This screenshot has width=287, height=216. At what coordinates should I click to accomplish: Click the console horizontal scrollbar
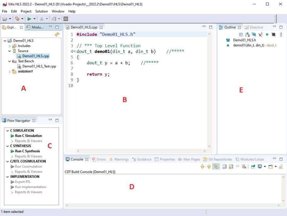[x=173, y=205]
